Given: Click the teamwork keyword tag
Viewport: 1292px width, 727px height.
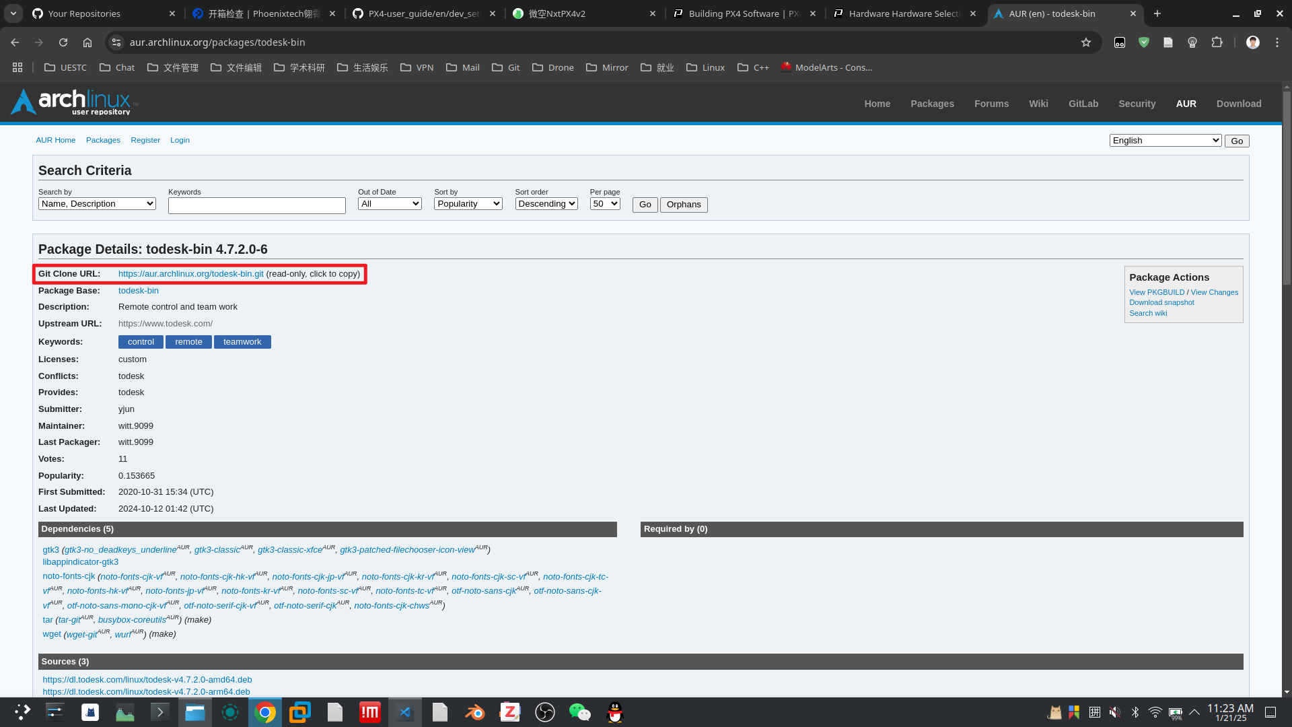Looking at the screenshot, I should [242, 342].
